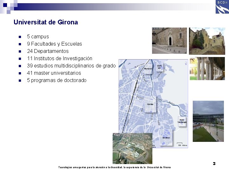This screenshot has height=171, width=229.
Task: Select the 'Parc Tecnològic' label on map
Action: coord(182,121)
